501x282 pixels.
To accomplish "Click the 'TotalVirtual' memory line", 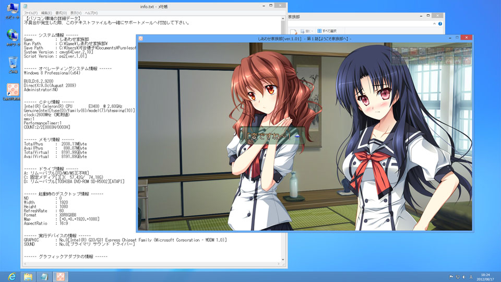I will [x=55, y=152].
